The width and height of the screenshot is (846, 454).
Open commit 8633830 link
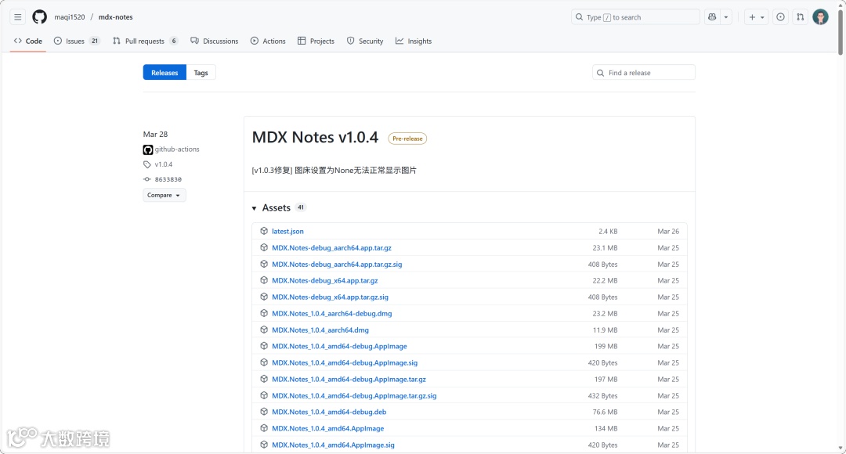coord(168,179)
